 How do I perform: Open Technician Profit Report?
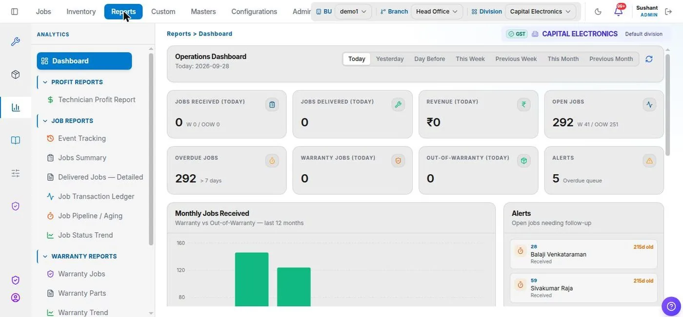pyautogui.click(x=91, y=99)
